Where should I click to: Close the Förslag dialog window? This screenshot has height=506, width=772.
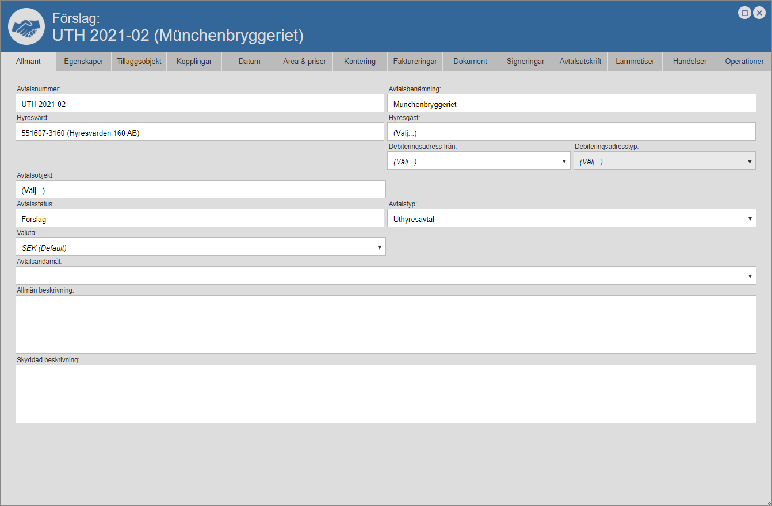759,13
